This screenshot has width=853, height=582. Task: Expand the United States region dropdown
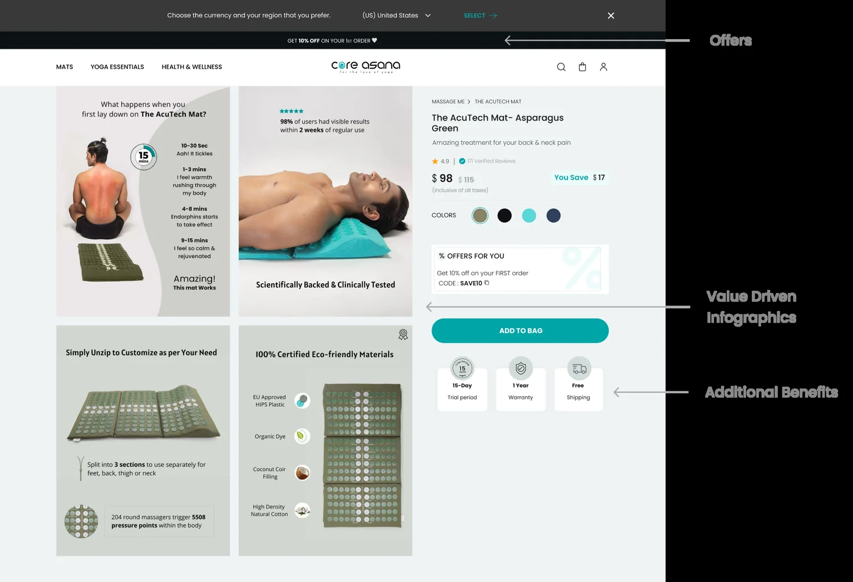click(396, 15)
